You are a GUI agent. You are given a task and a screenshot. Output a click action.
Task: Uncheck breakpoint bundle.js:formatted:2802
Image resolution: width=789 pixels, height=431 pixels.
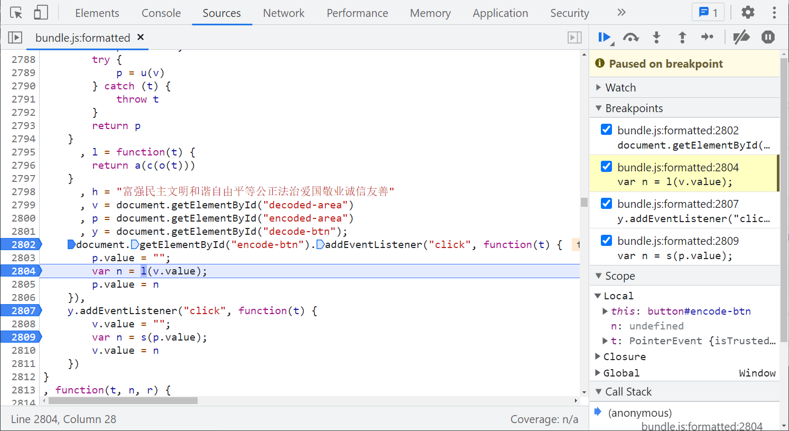(x=607, y=130)
